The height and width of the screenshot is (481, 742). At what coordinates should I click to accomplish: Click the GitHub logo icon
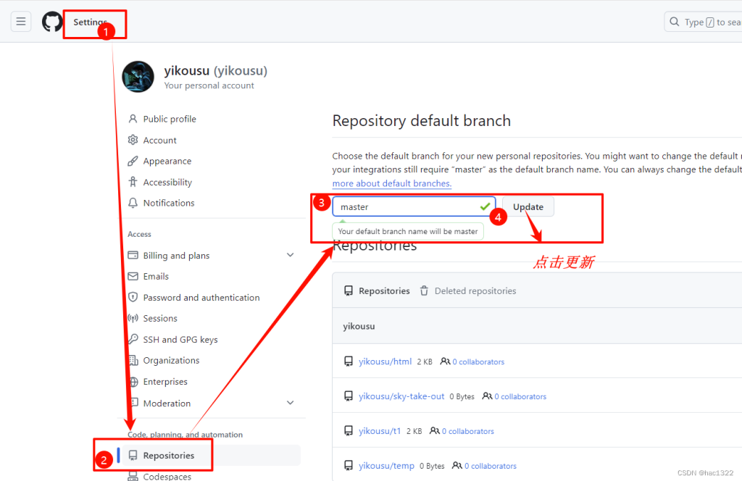point(52,22)
